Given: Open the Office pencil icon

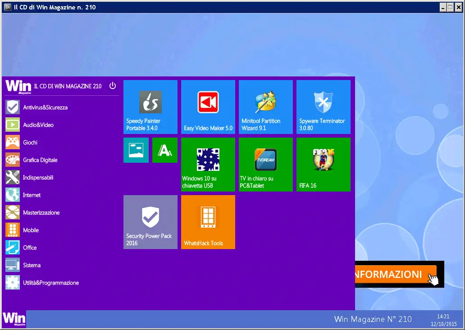Looking at the screenshot, I should [13, 247].
